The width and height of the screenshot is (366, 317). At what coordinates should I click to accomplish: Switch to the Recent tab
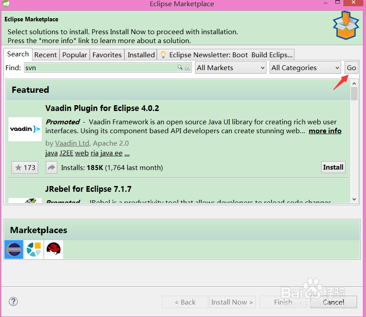pyautogui.click(x=45, y=55)
